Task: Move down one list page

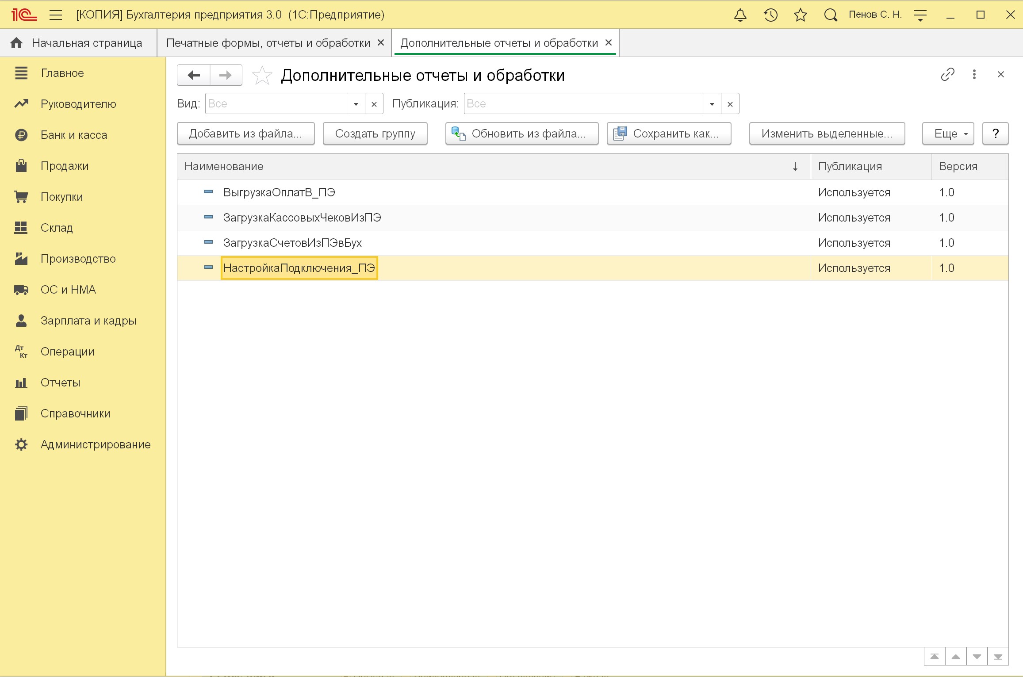Action: click(x=977, y=657)
